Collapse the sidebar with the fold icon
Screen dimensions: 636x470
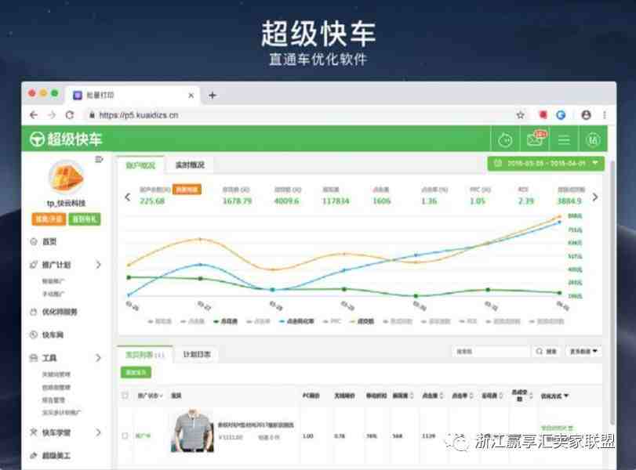[x=99, y=159]
